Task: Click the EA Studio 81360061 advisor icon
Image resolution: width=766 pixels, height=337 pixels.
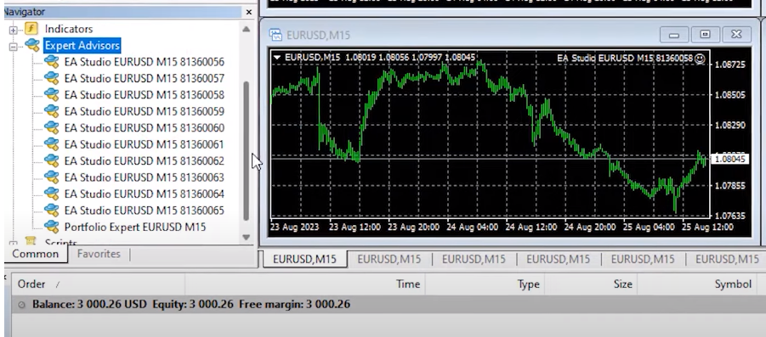Action: [51, 144]
